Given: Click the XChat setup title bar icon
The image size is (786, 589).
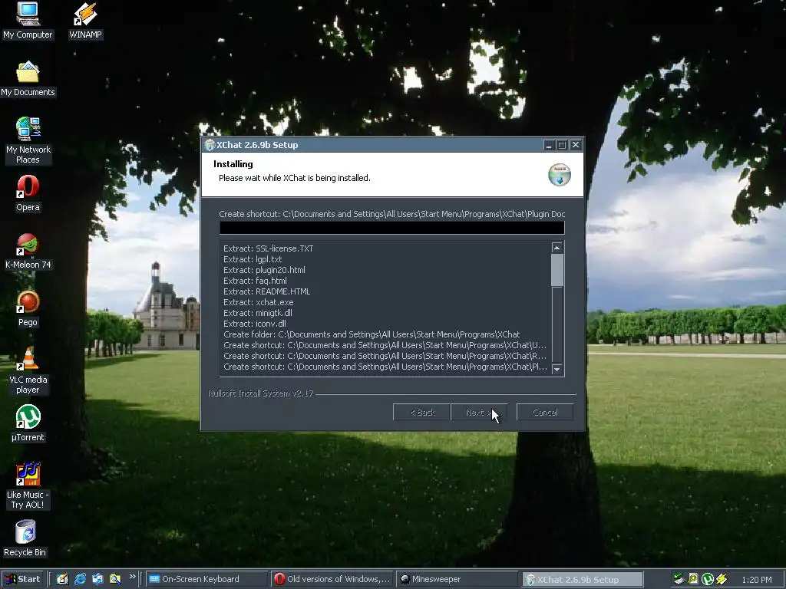Looking at the screenshot, I should point(210,145).
